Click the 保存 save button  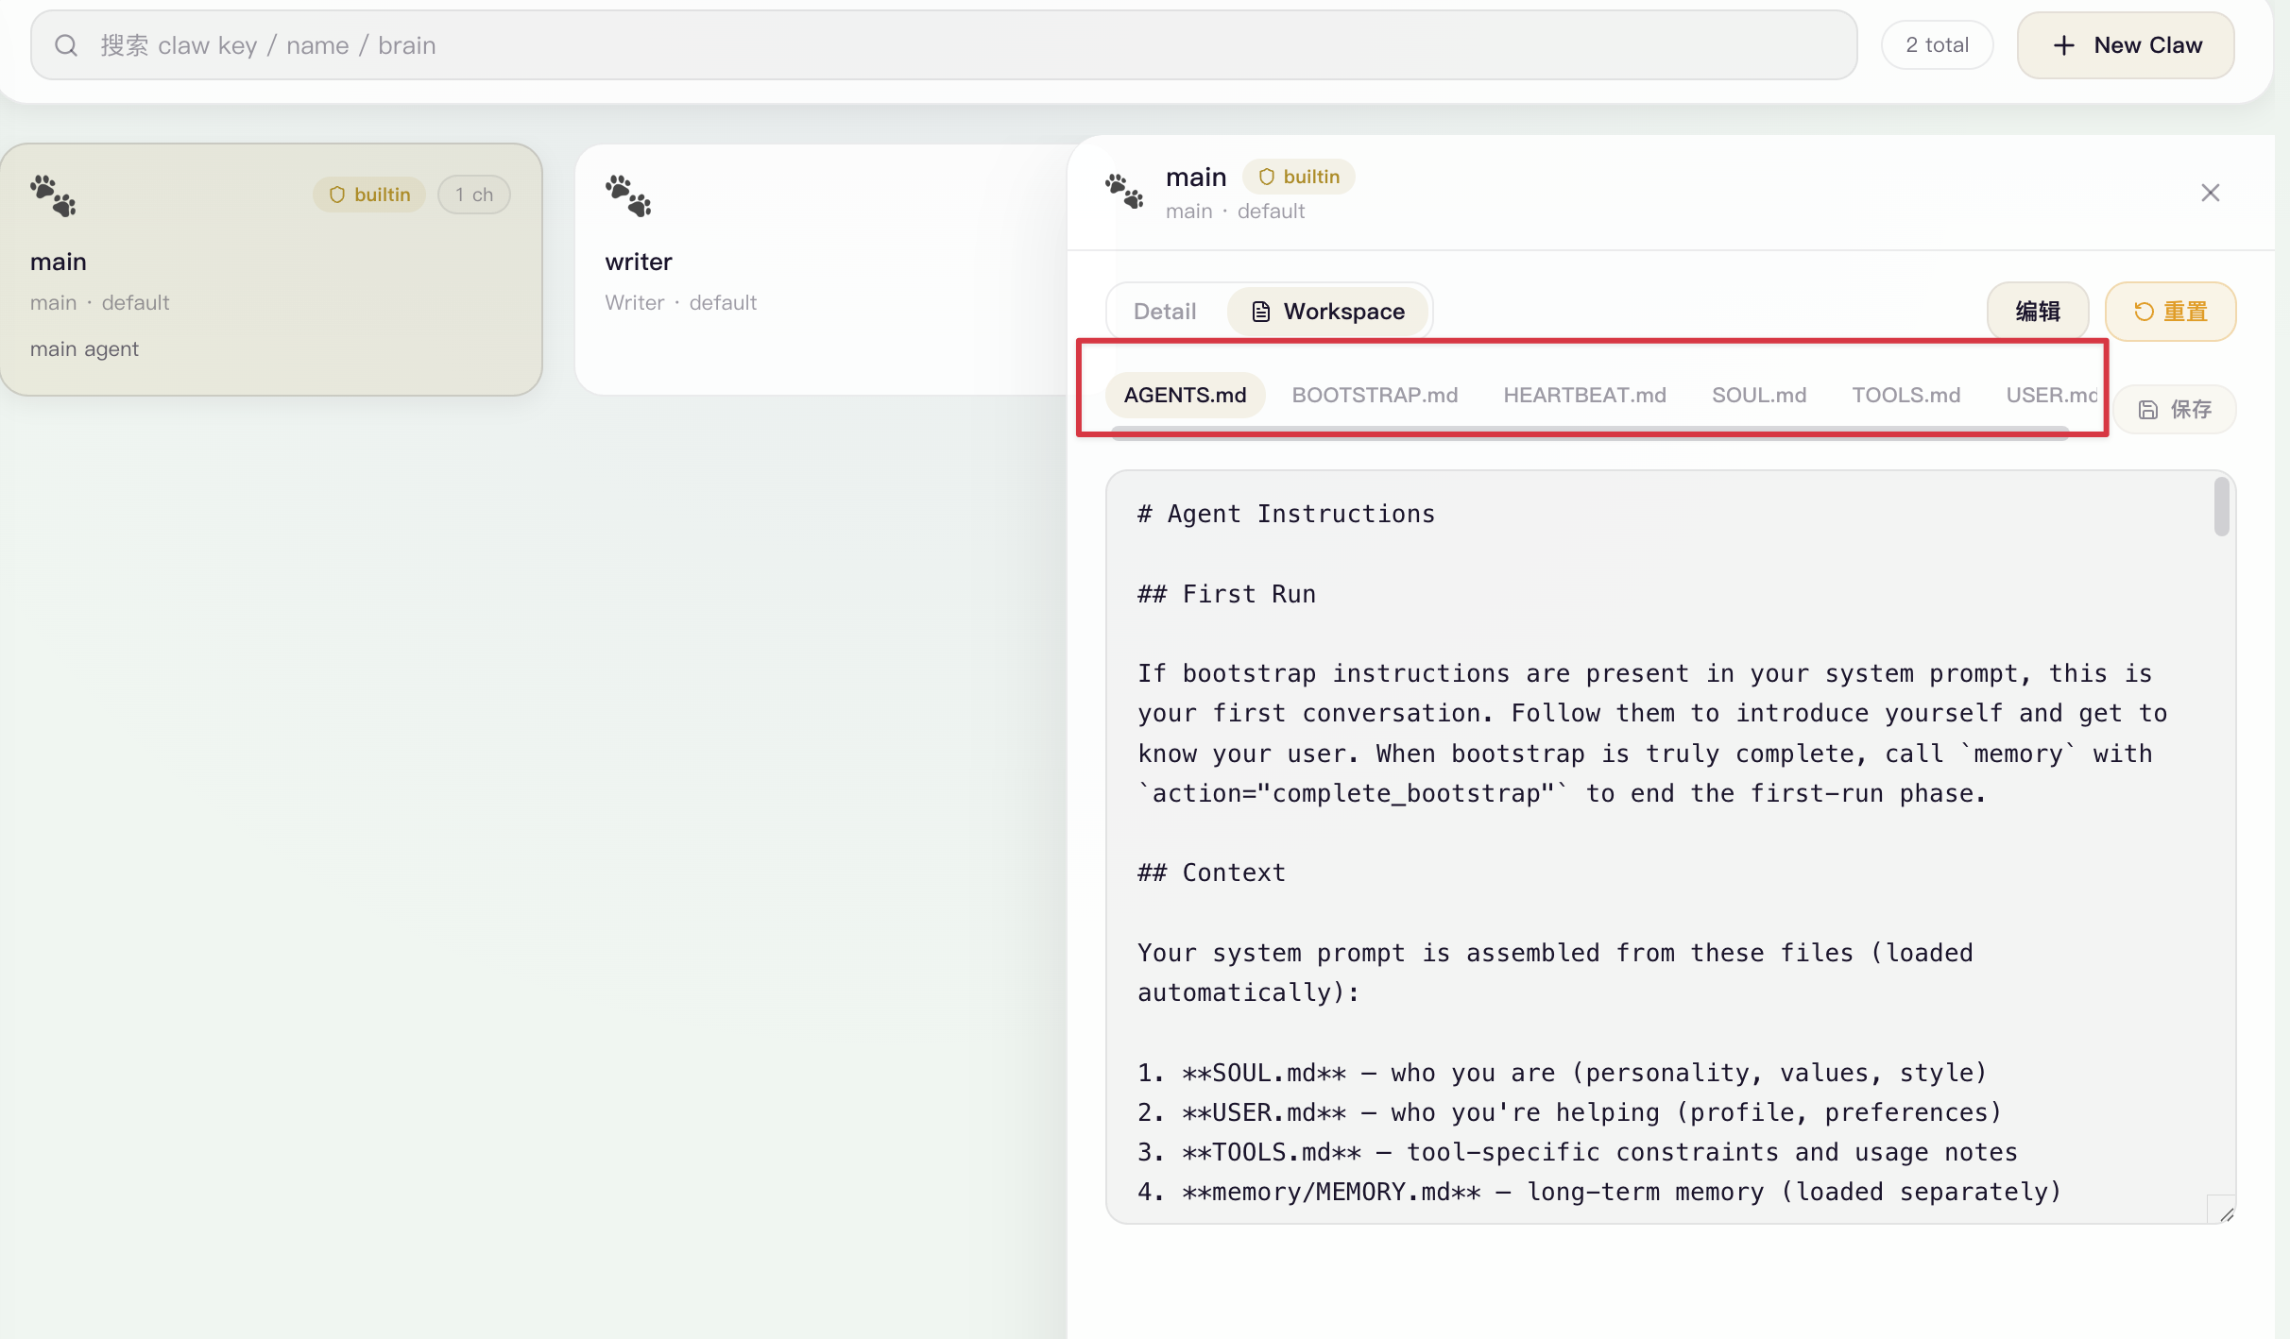pos(2175,410)
